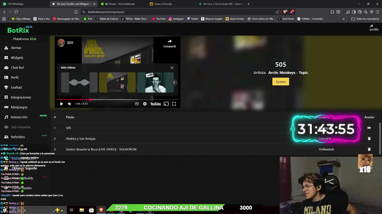Open the Instagram bookmark
The image size is (382, 214).
point(176,19)
